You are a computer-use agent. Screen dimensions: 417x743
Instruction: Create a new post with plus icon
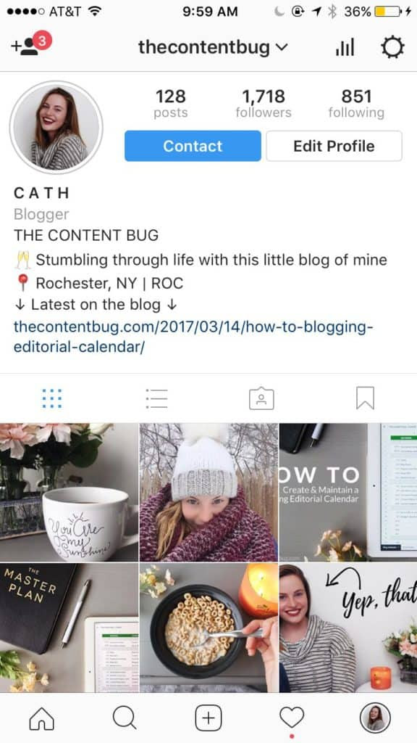[x=208, y=718]
